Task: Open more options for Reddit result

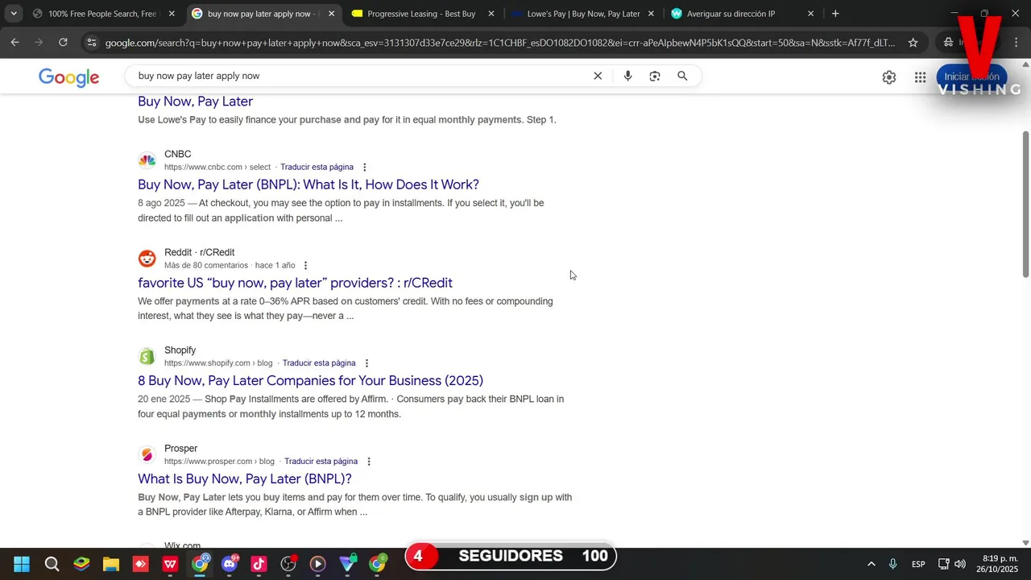Action: pyautogui.click(x=305, y=266)
